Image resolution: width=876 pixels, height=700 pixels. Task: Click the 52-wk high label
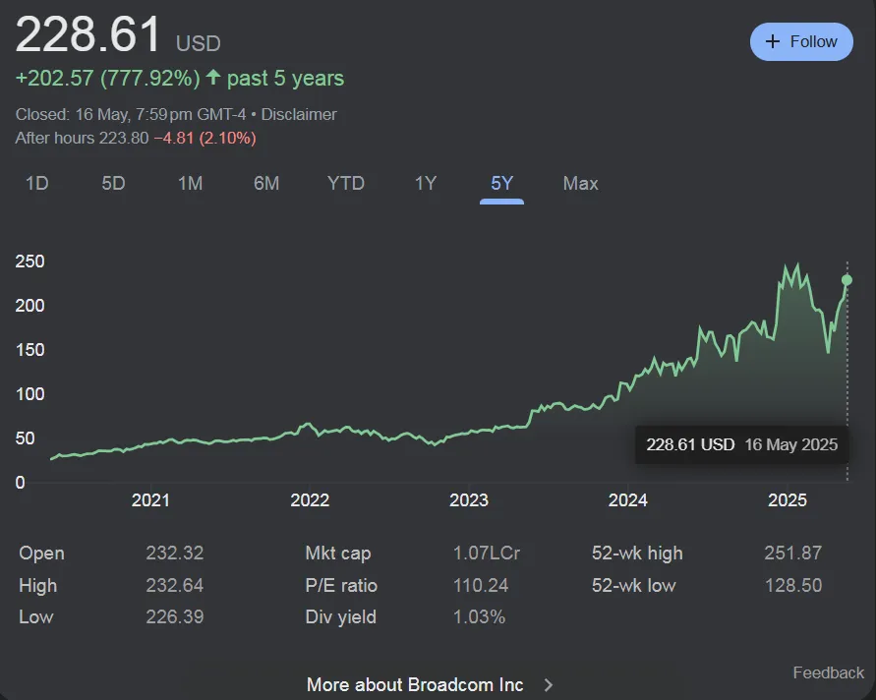click(637, 554)
